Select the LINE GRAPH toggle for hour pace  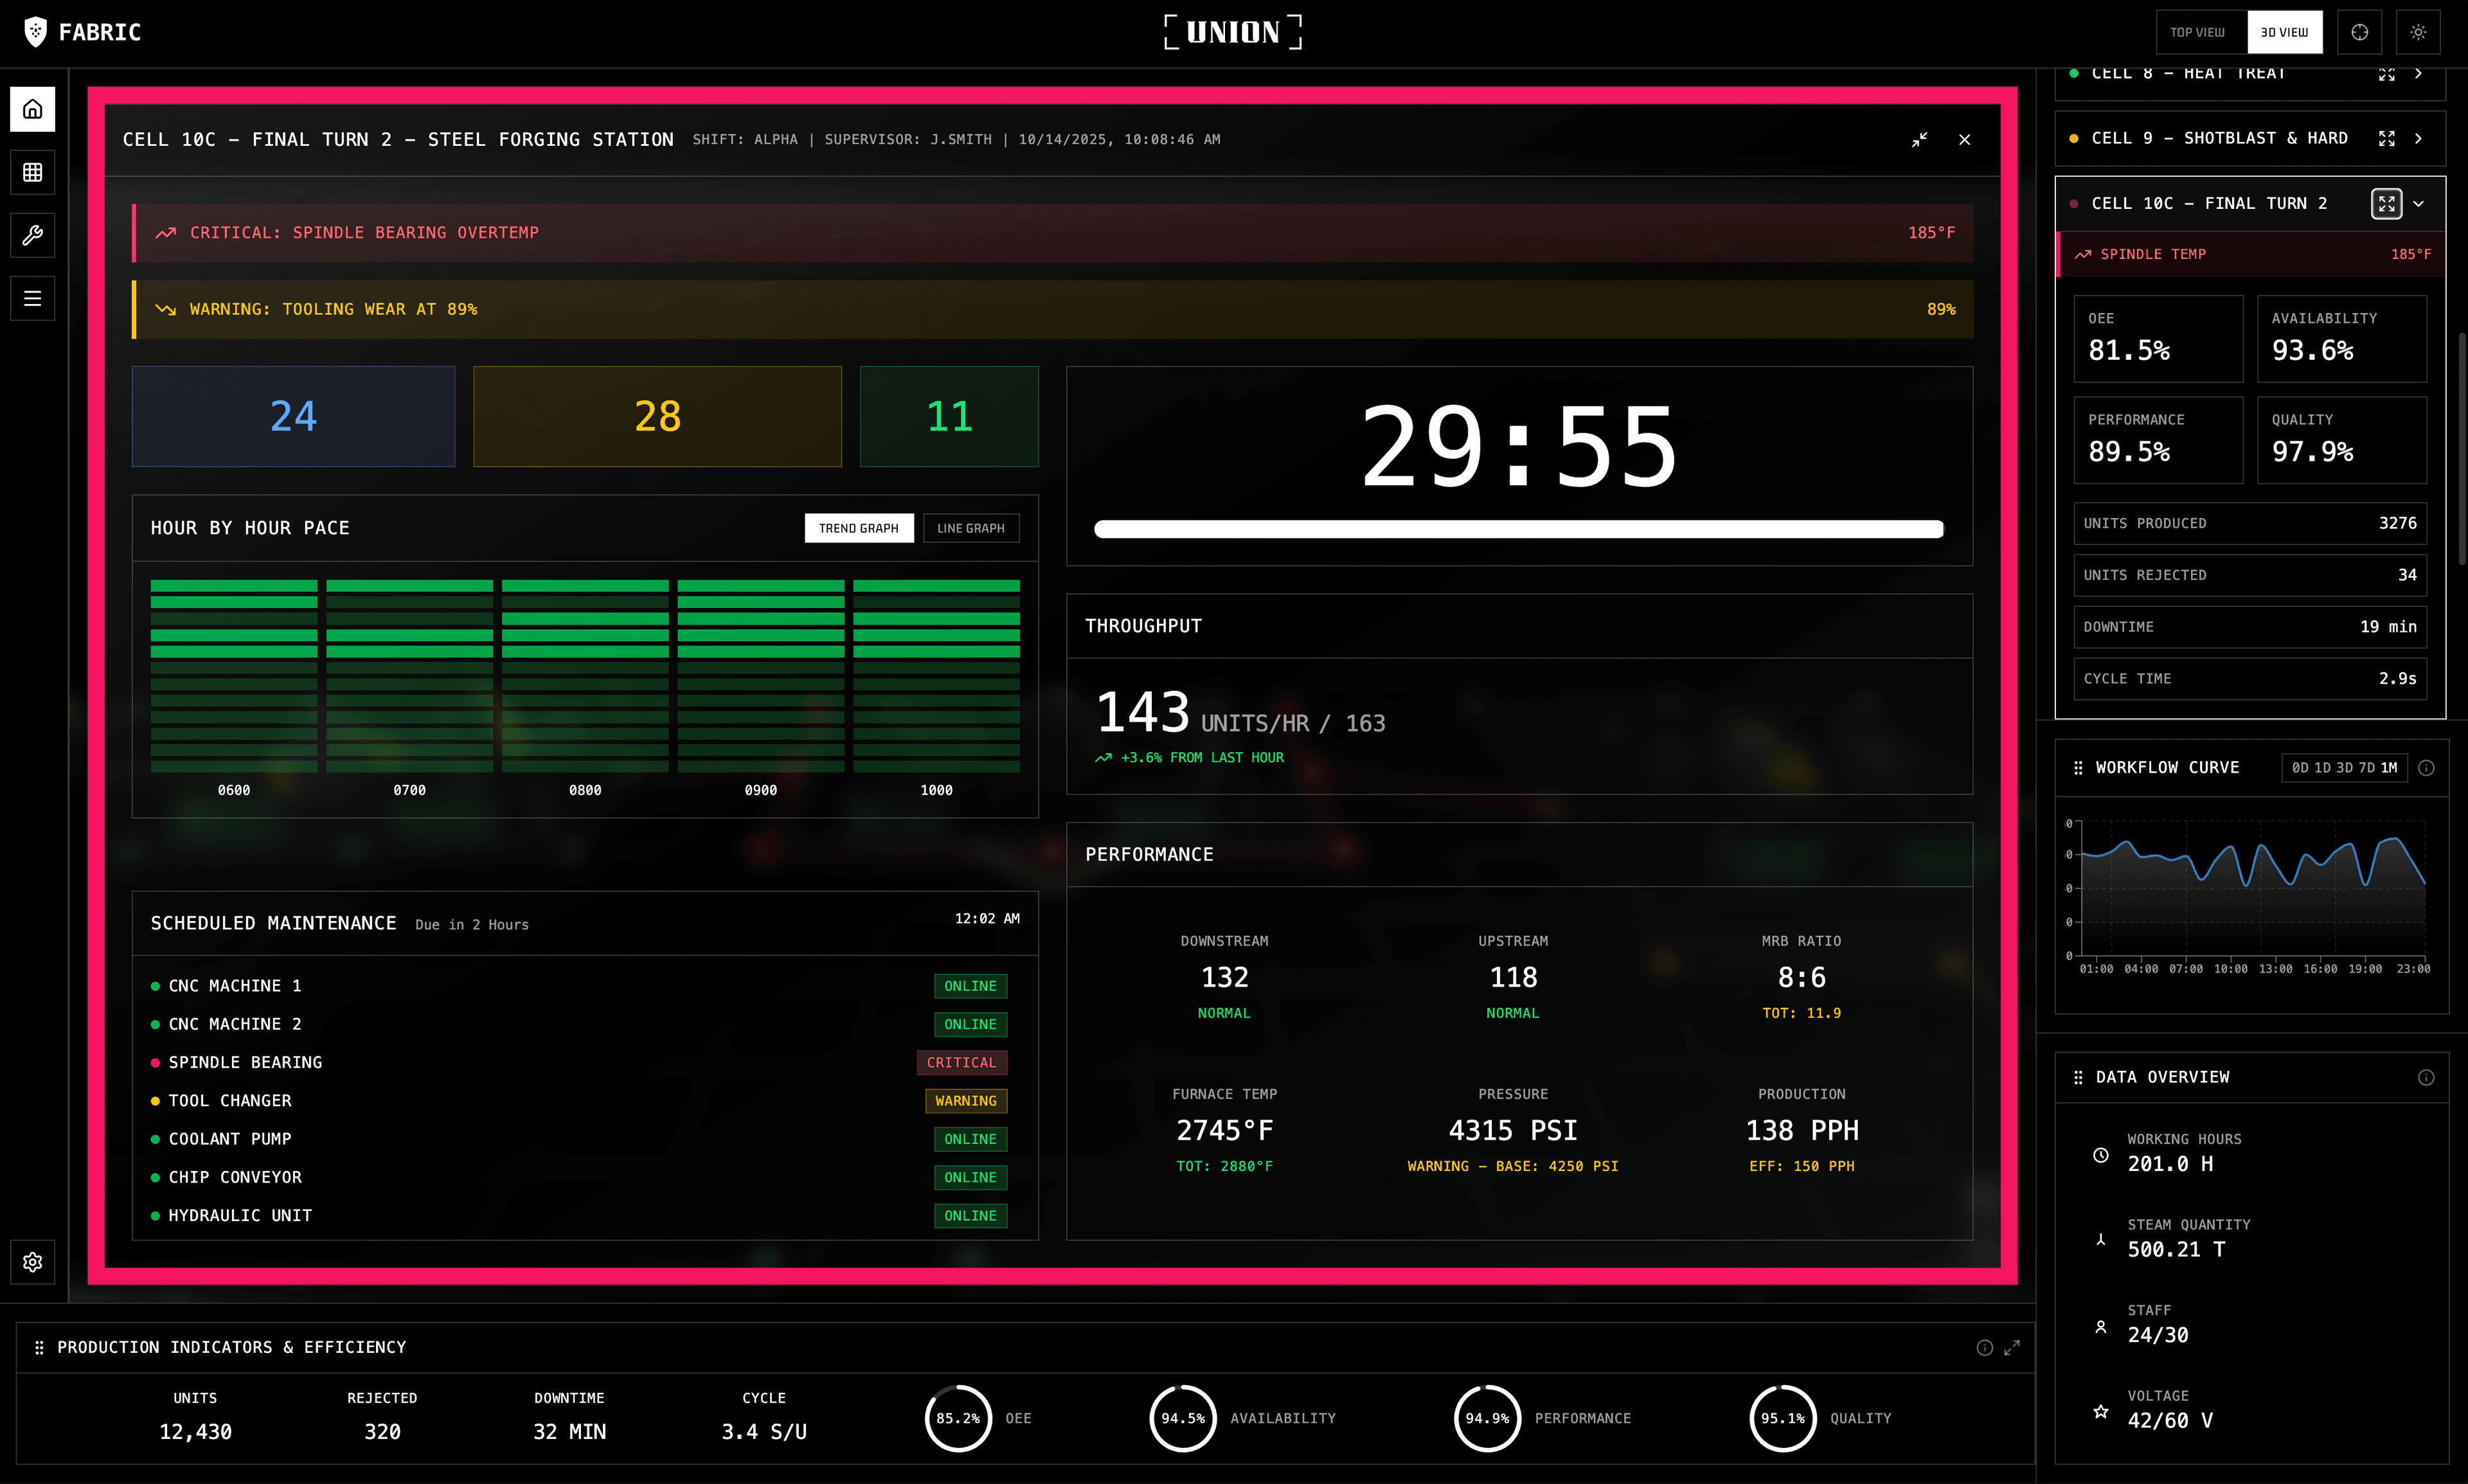point(970,528)
